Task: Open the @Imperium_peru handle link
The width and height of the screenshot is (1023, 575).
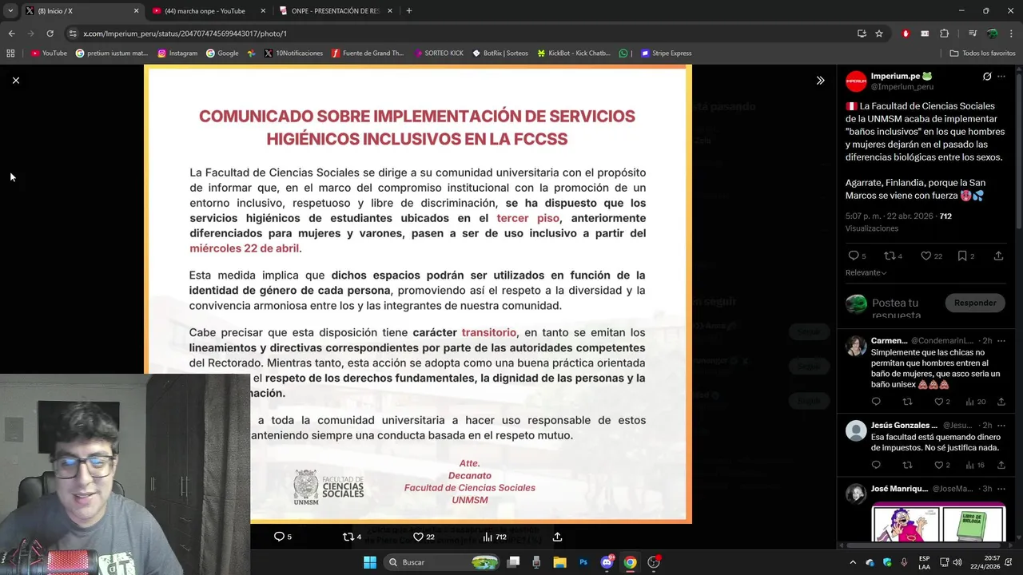Action: click(902, 87)
